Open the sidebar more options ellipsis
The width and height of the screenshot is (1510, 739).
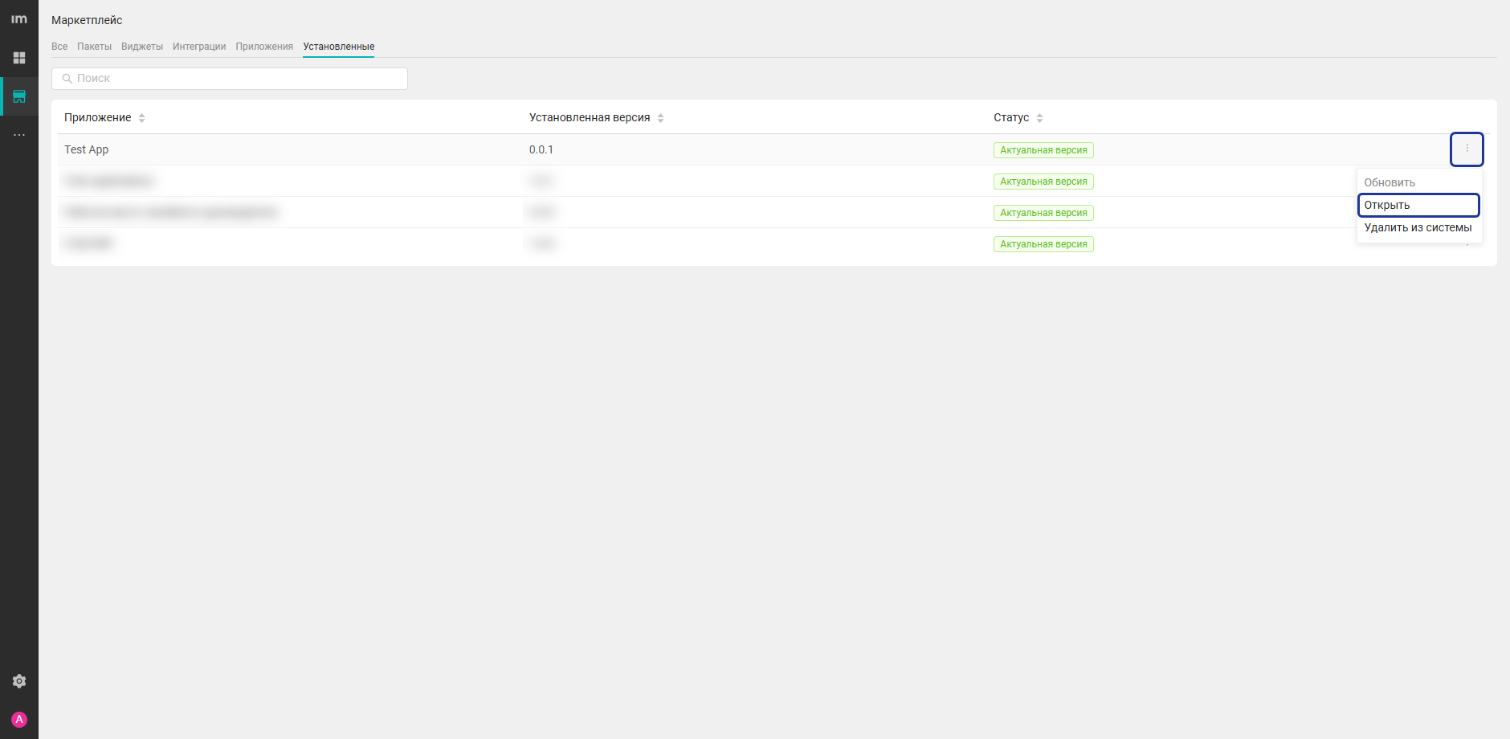pos(19,135)
